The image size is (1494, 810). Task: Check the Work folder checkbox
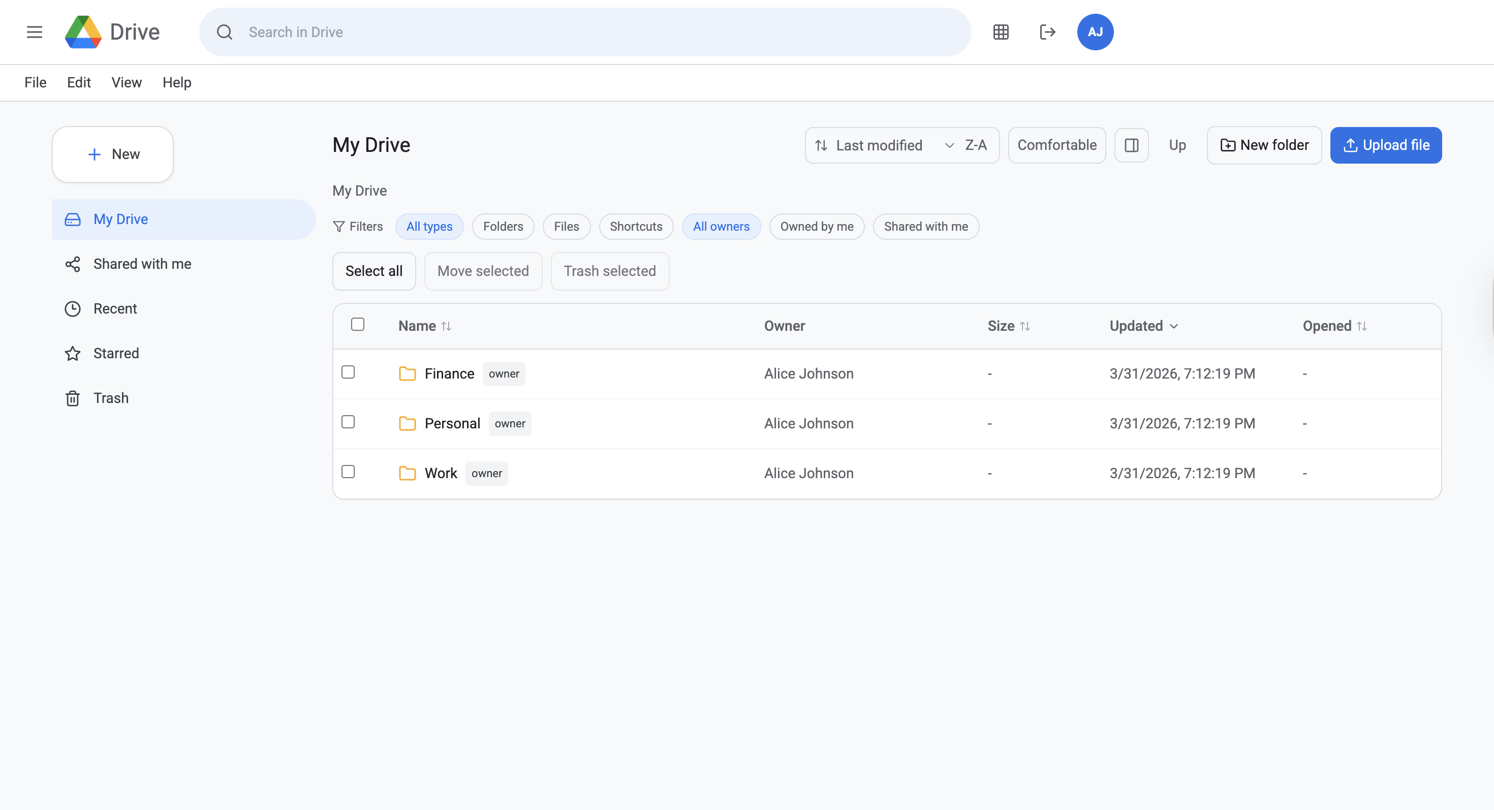pyautogui.click(x=348, y=472)
